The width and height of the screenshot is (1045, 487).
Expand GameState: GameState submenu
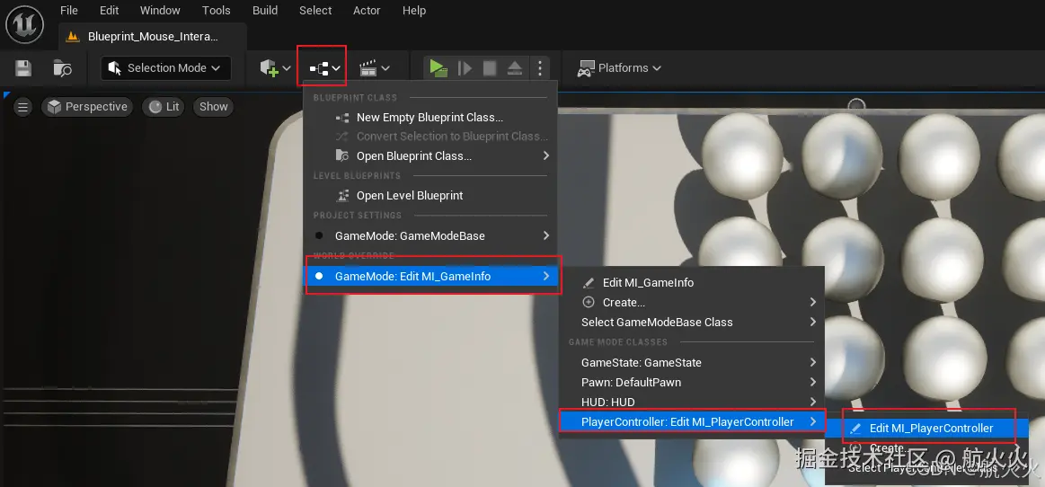click(x=692, y=362)
